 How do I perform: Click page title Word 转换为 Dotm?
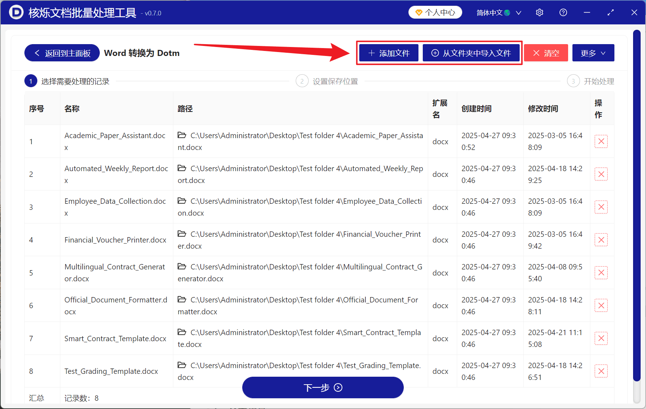(x=142, y=53)
